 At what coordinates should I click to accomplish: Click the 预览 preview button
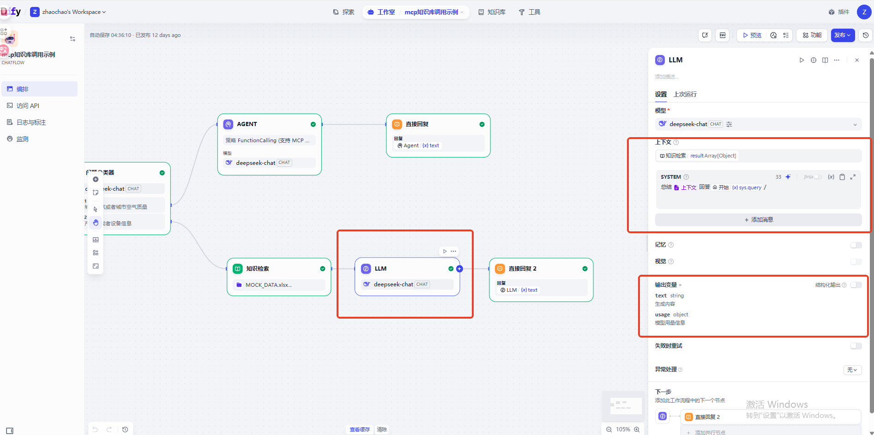[752, 35]
